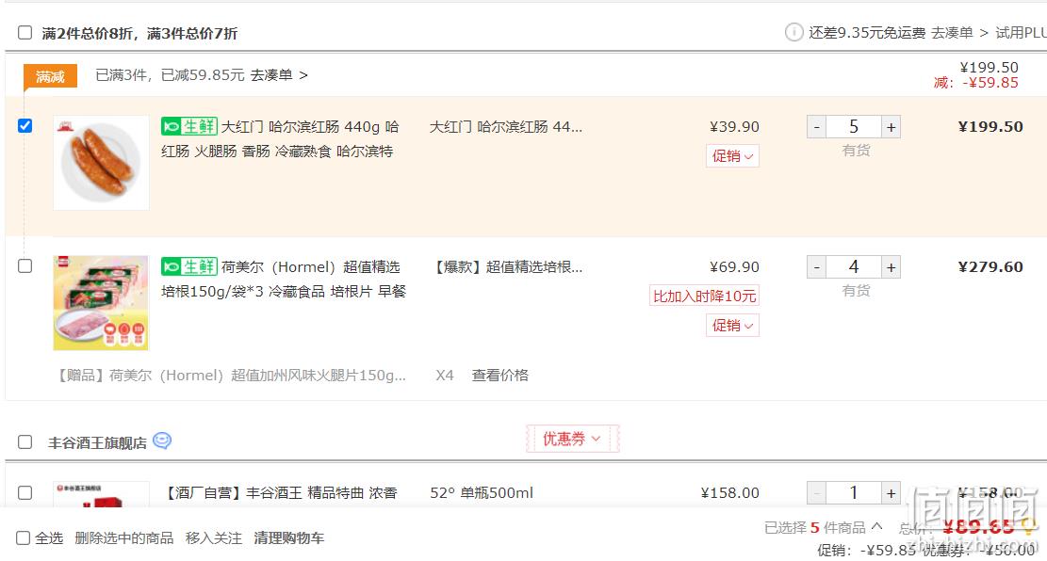This screenshot has height=561, width=1047.
Task: Increase Hormel bacon quantity with plus
Action: click(891, 266)
